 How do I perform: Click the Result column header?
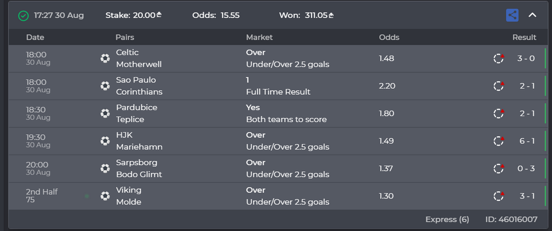tap(524, 37)
